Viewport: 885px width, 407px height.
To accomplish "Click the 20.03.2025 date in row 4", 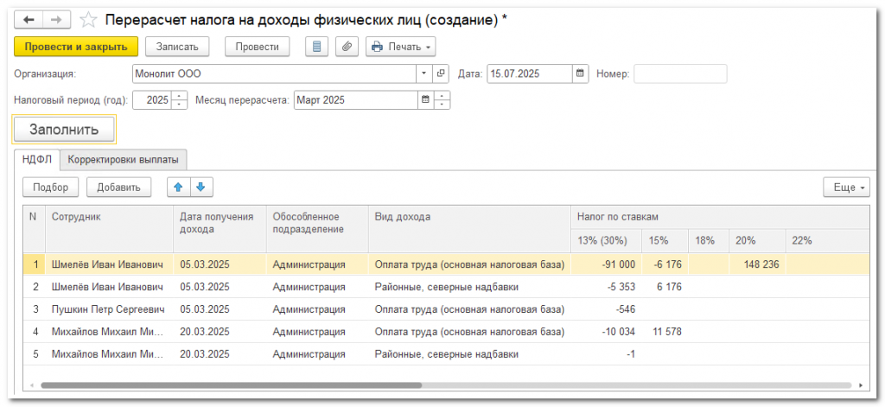I will (x=220, y=332).
